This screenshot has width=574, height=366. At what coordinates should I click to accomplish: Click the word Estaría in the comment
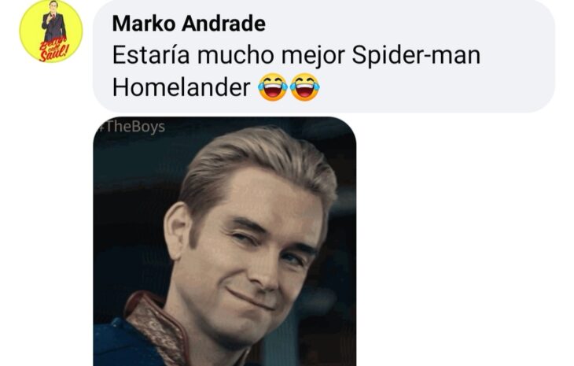(151, 55)
